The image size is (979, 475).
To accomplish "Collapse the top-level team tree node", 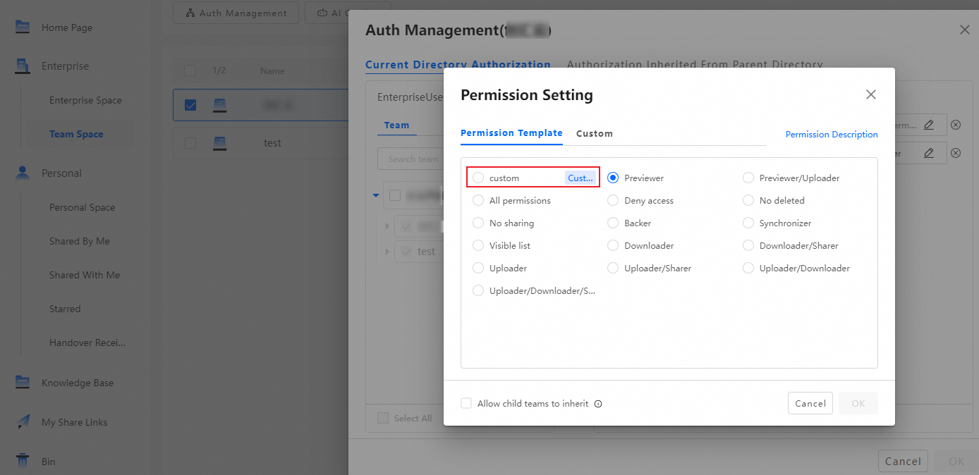I will pyautogui.click(x=376, y=195).
